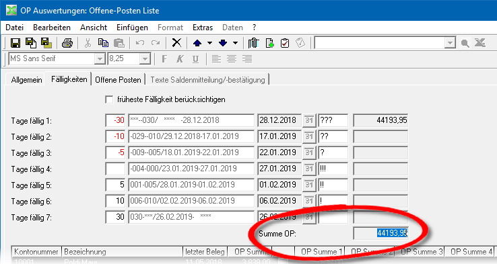Viewport: 497px width, 264px height.
Task: Open the Einfügen menu
Action: coord(132,28)
